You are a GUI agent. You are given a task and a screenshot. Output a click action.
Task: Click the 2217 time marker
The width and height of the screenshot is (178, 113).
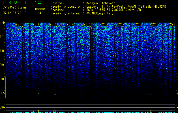tap(121, 24)
